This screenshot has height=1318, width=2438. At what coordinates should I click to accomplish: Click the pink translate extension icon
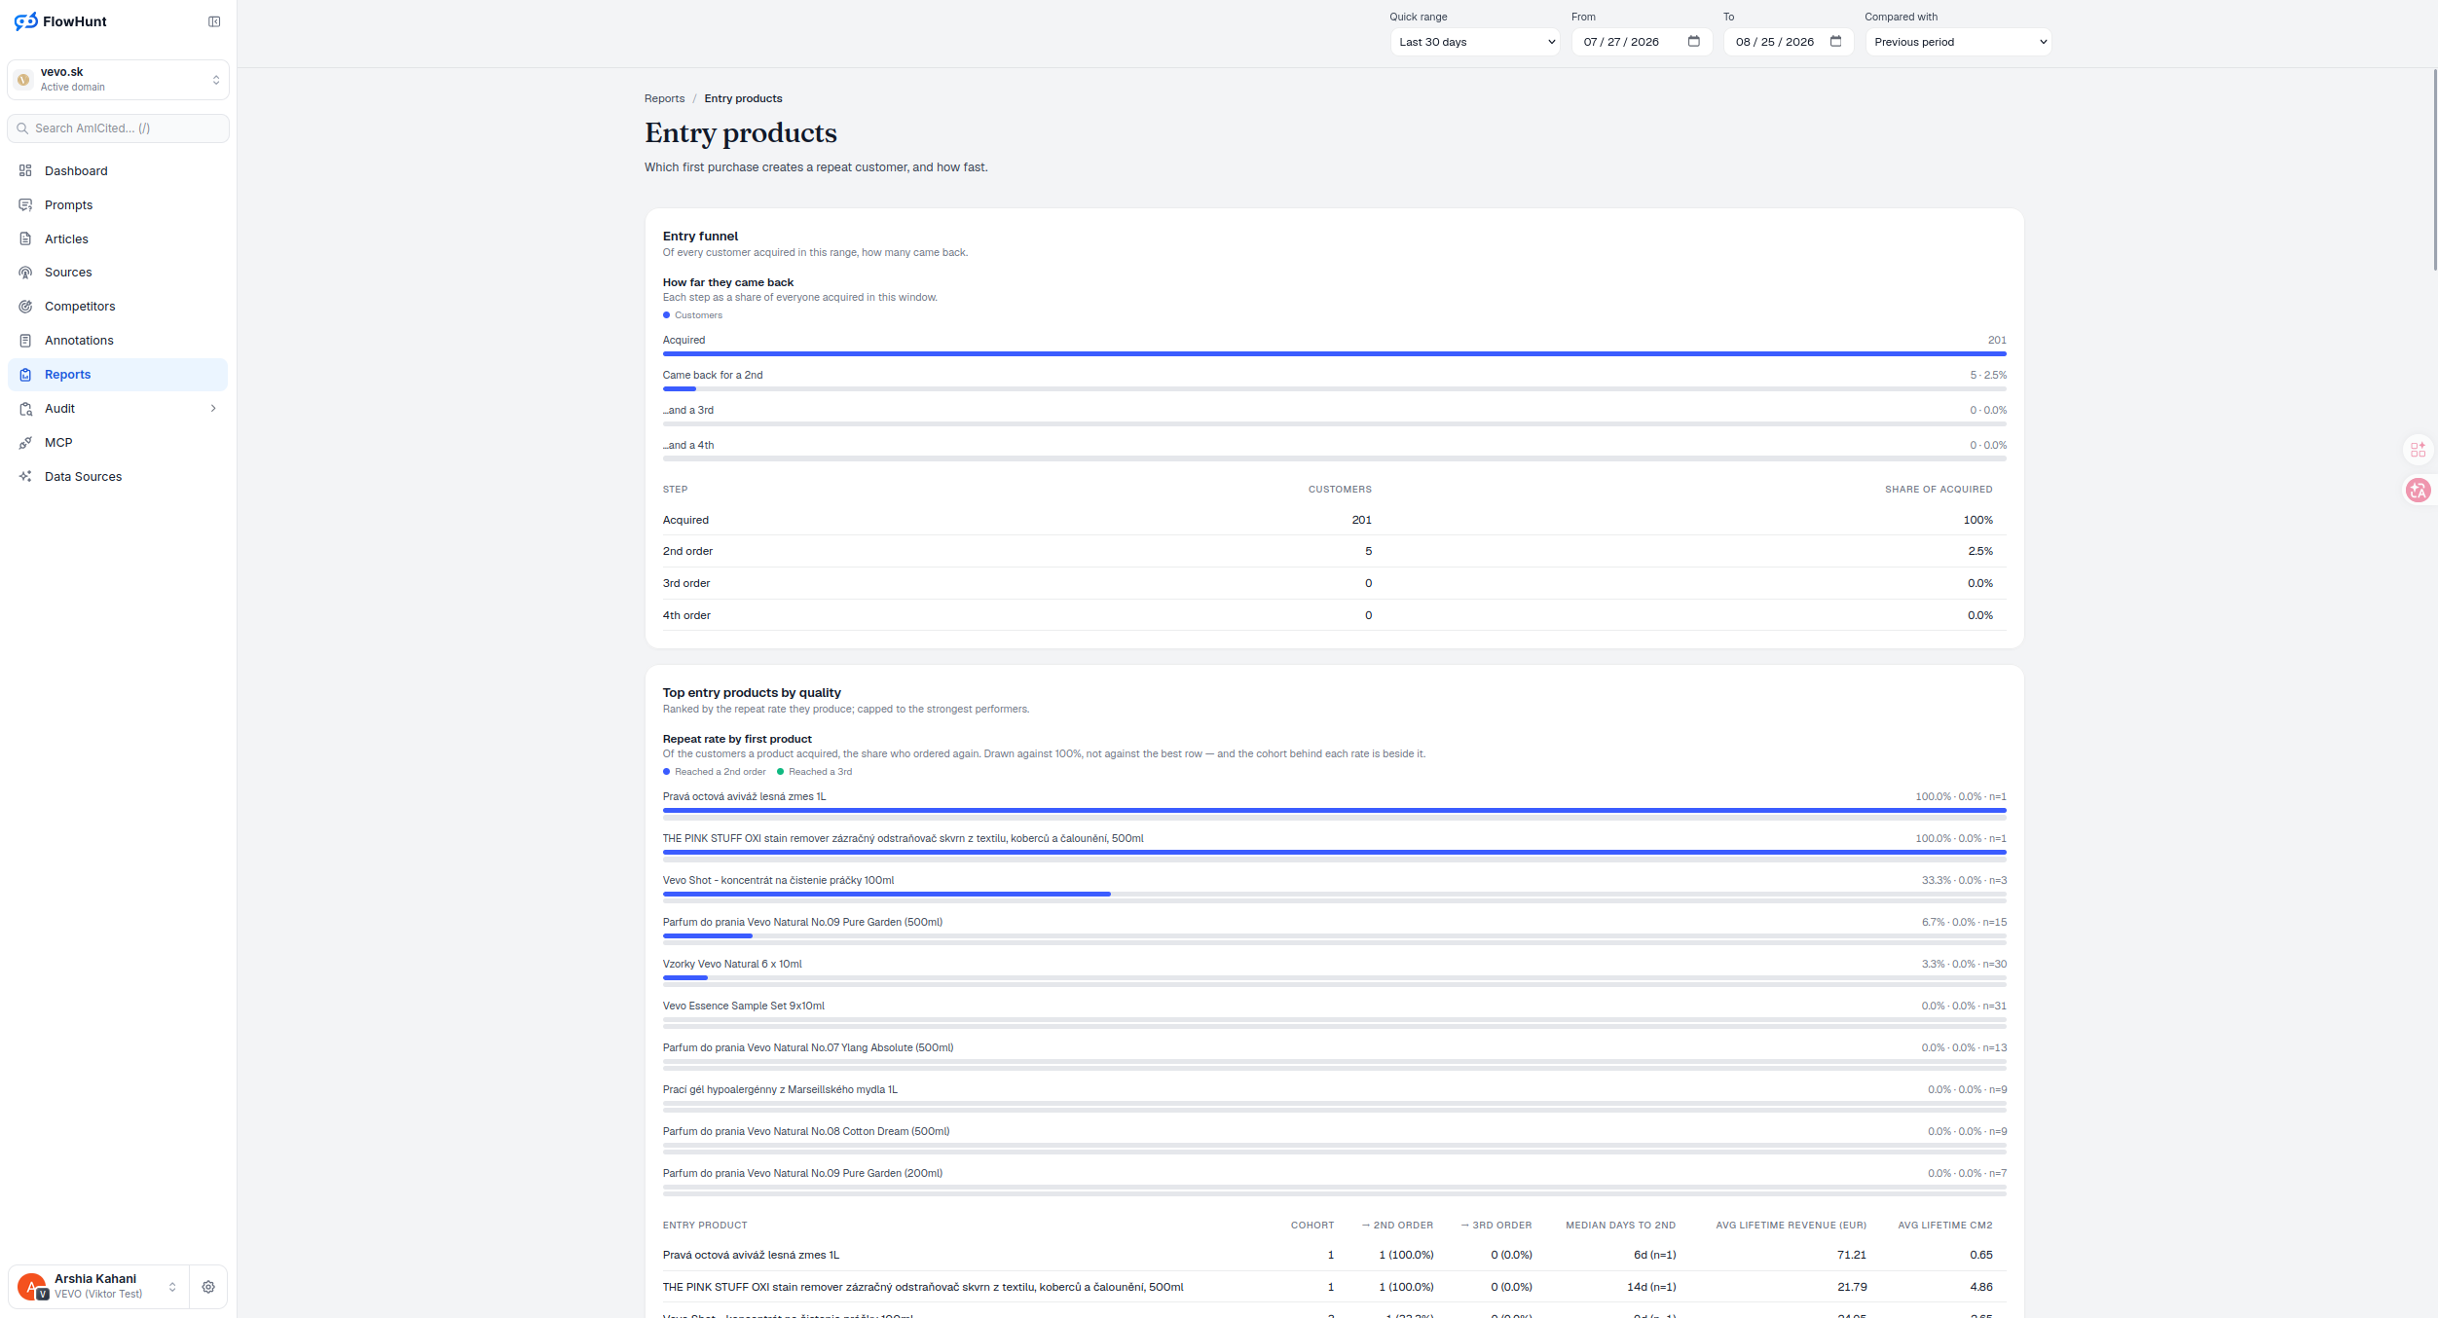[2419, 491]
